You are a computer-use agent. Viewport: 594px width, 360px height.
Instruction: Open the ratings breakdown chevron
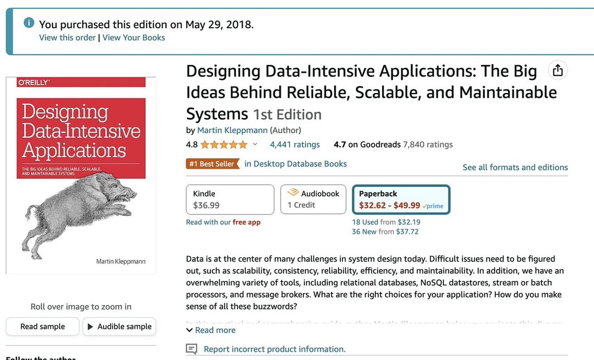tap(255, 144)
